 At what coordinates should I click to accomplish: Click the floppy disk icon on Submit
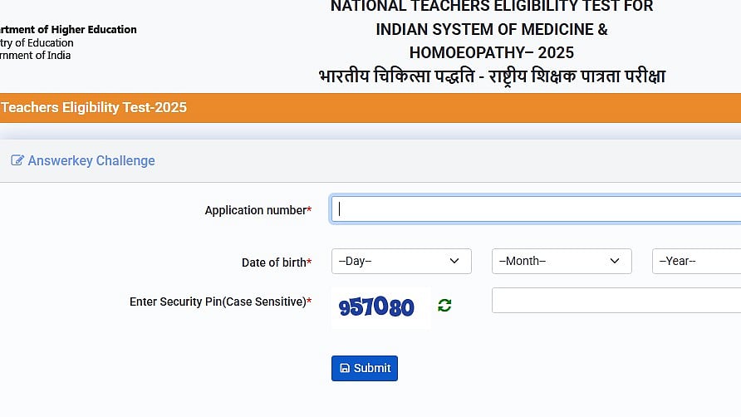345,369
